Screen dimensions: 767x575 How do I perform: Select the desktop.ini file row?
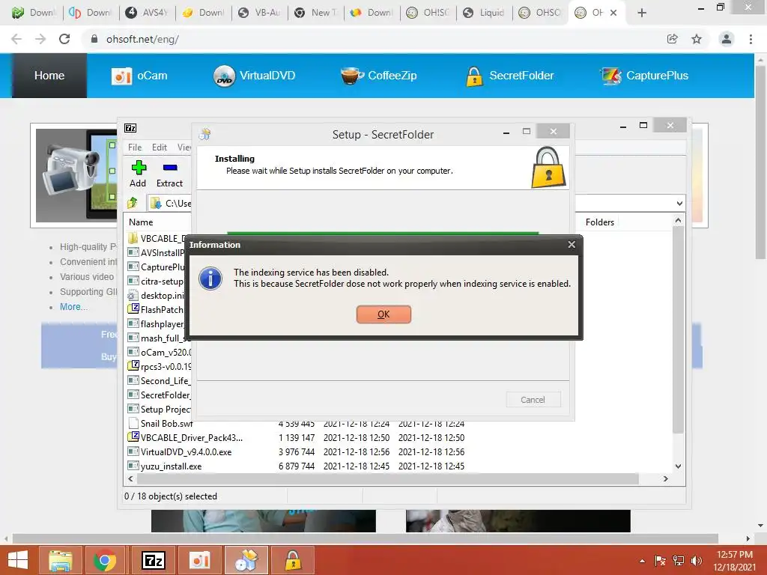point(157,295)
